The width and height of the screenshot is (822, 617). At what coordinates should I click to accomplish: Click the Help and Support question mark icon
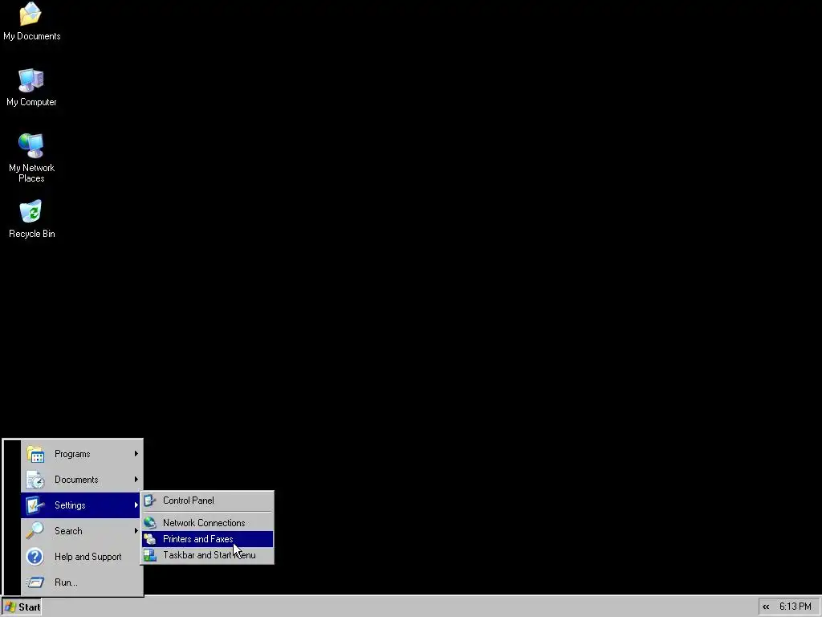coord(35,557)
